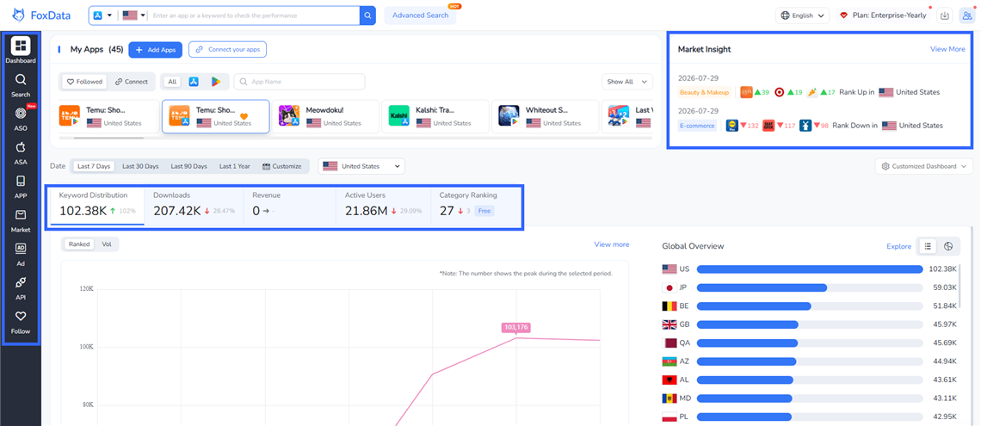Image resolution: width=981 pixels, height=426 pixels.
Task: Open the Customize date picker
Action: [281, 166]
